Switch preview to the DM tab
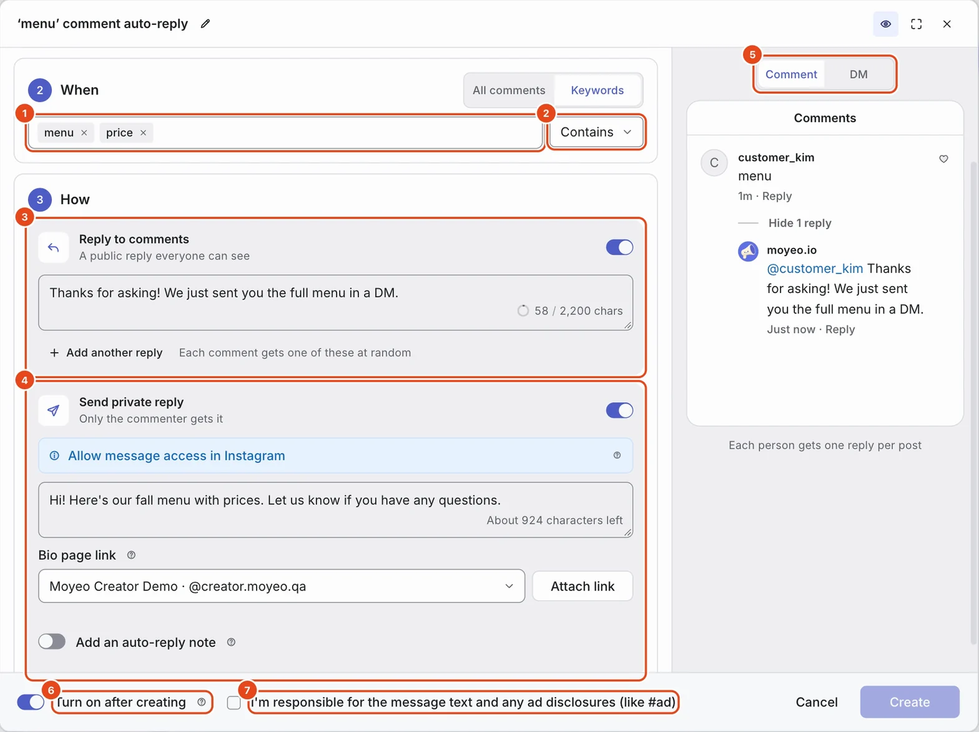This screenshot has width=979, height=732. click(858, 74)
